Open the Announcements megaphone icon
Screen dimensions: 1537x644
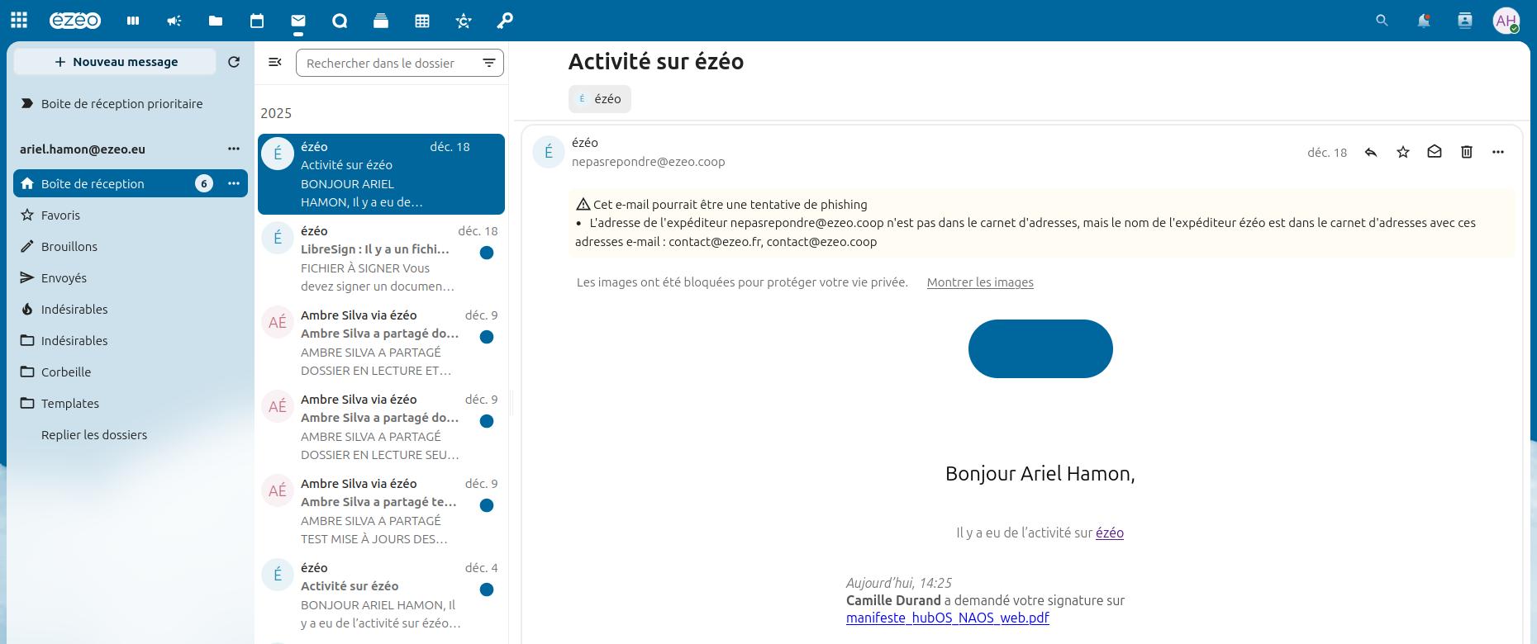point(174,21)
